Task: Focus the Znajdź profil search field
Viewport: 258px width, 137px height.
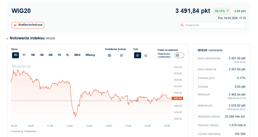Action: 212,25
